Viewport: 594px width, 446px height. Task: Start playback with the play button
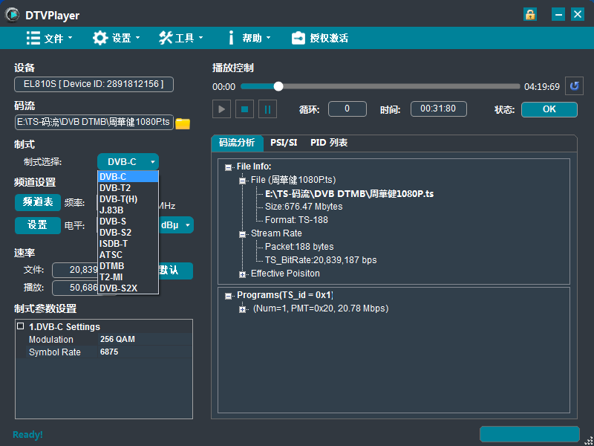click(x=221, y=109)
